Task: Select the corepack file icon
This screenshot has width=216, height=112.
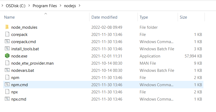Action: point(7,34)
